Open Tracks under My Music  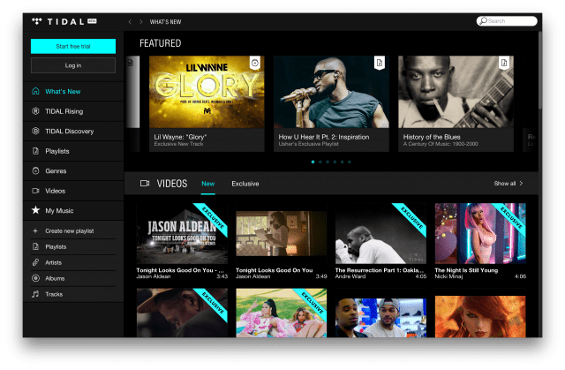(x=73, y=294)
